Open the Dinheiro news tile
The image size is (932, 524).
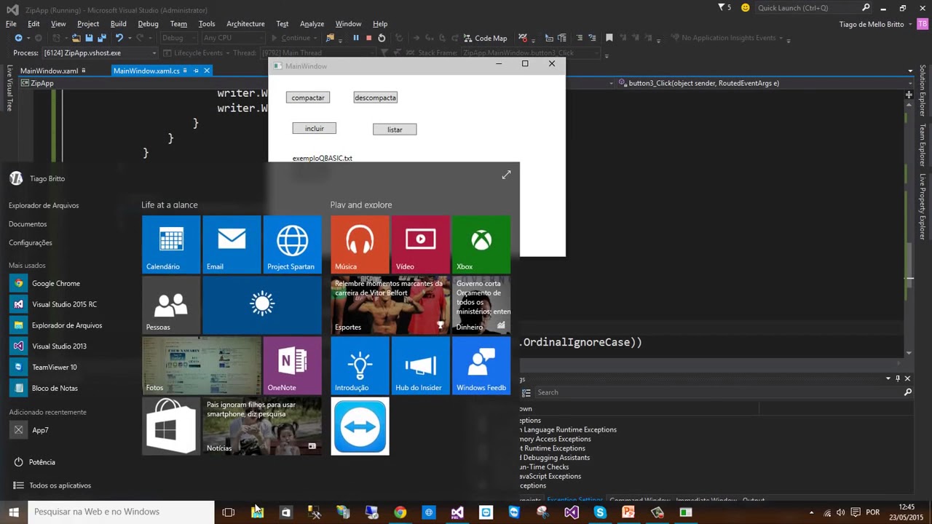coord(481,305)
